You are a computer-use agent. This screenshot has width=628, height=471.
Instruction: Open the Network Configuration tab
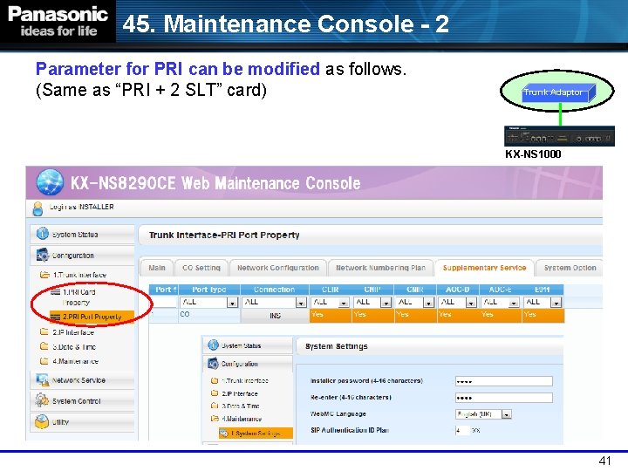[278, 268]
